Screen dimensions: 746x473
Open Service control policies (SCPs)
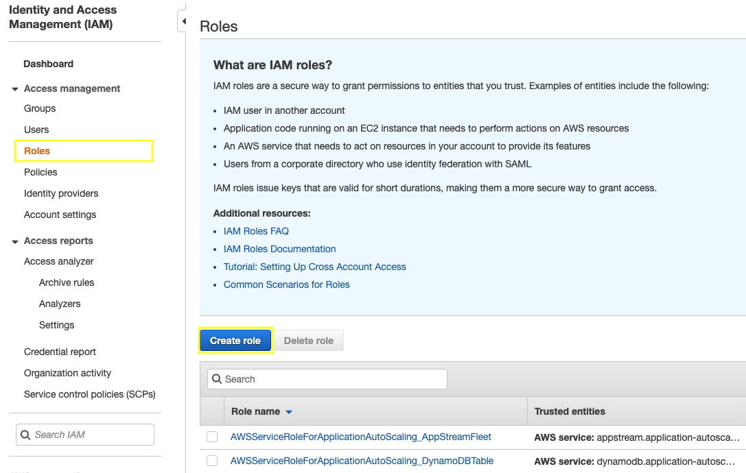coord(90,394)
